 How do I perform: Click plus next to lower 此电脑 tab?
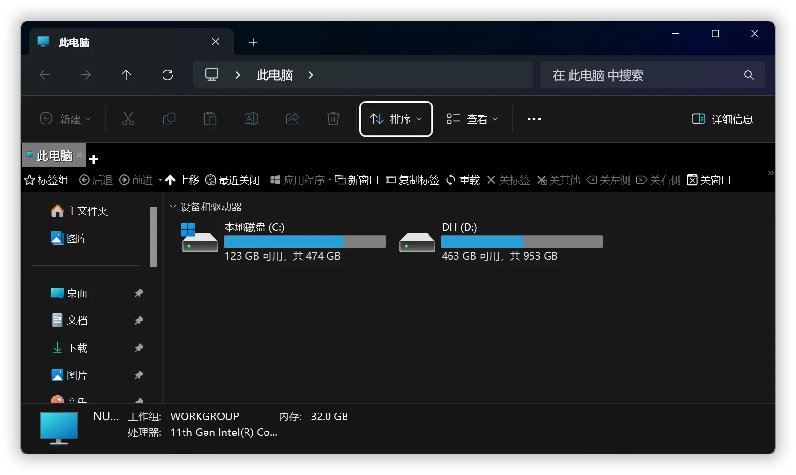coord(94,159)
